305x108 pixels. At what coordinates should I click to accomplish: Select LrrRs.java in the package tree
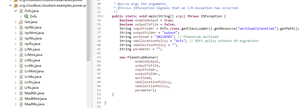click(x=32, y=82)
